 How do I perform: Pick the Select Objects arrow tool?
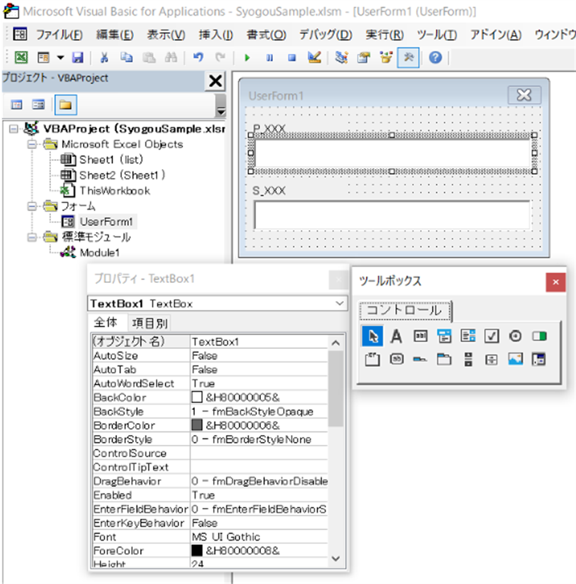(372, 336)
